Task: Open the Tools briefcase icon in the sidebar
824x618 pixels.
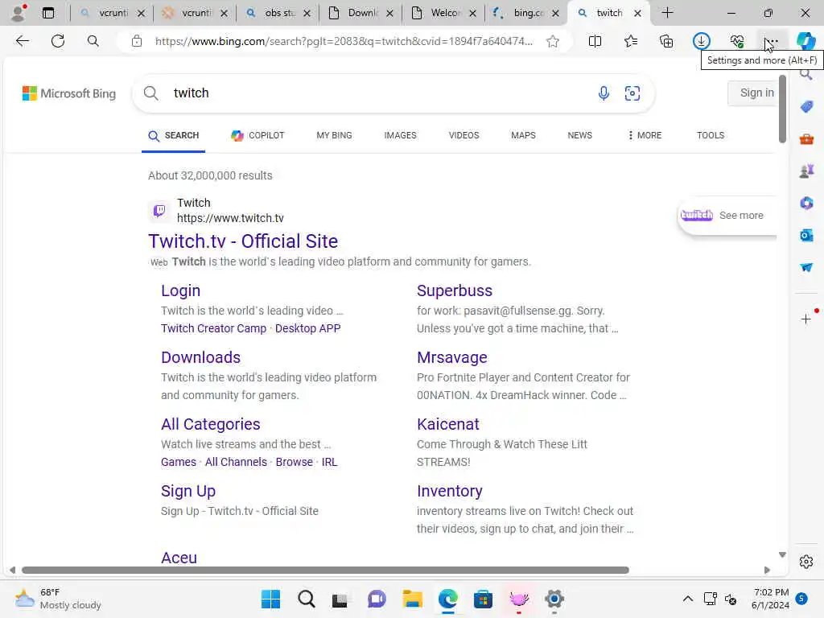Action: 806,138
